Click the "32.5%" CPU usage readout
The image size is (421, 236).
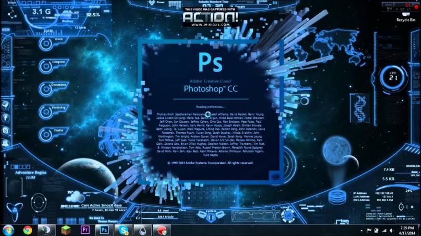click(x=93, y=15)
